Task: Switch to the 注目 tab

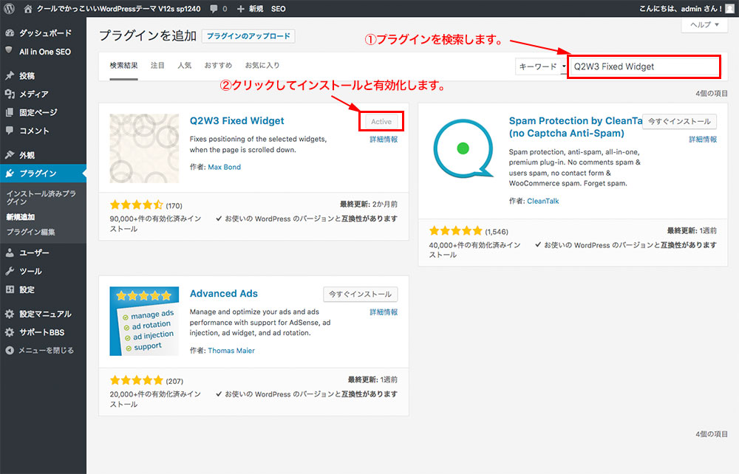Action: point(157,66)
